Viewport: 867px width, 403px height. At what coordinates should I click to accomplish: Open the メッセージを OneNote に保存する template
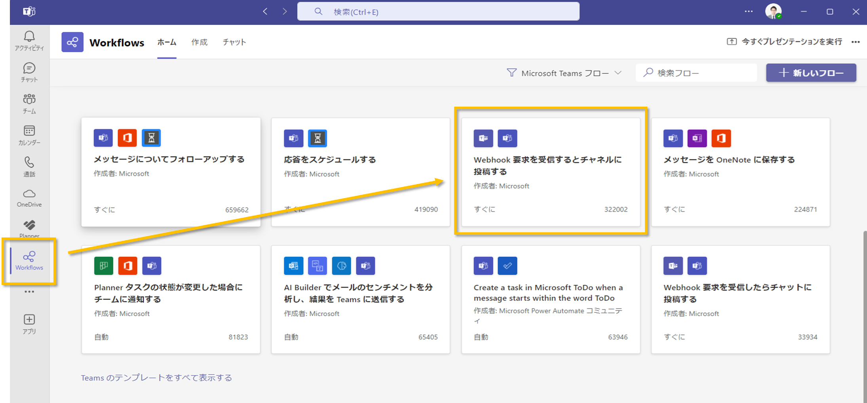click(x=741, y=172)
